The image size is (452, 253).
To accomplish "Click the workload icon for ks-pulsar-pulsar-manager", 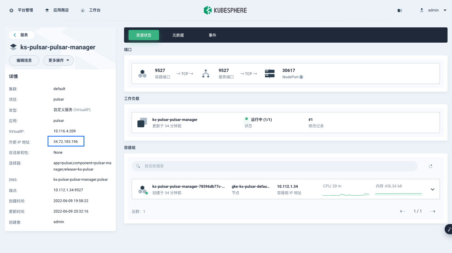I will 142,123.
